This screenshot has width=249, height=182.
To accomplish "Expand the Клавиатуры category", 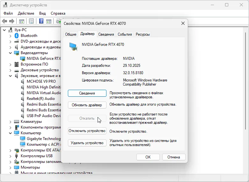I will [x=10, y=122].
